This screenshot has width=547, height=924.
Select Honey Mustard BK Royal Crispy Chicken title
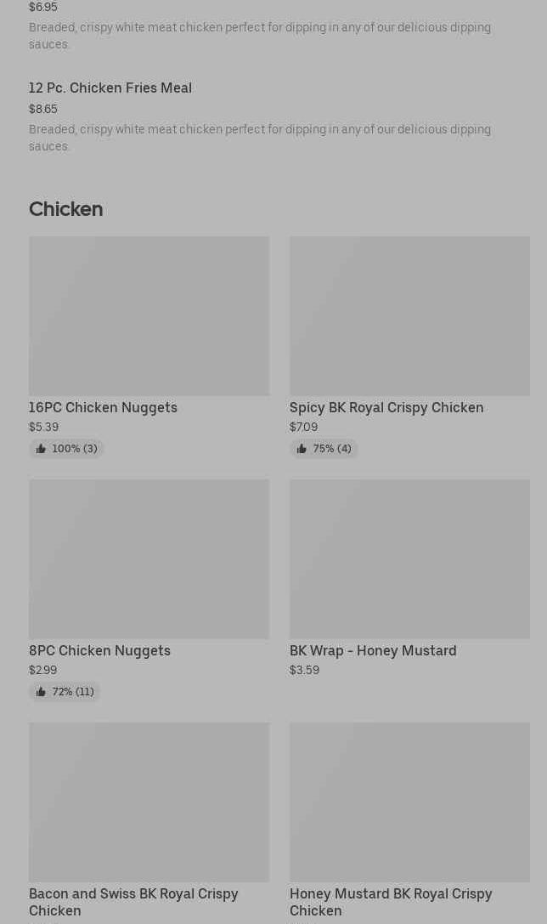click(x=391, y=902)
